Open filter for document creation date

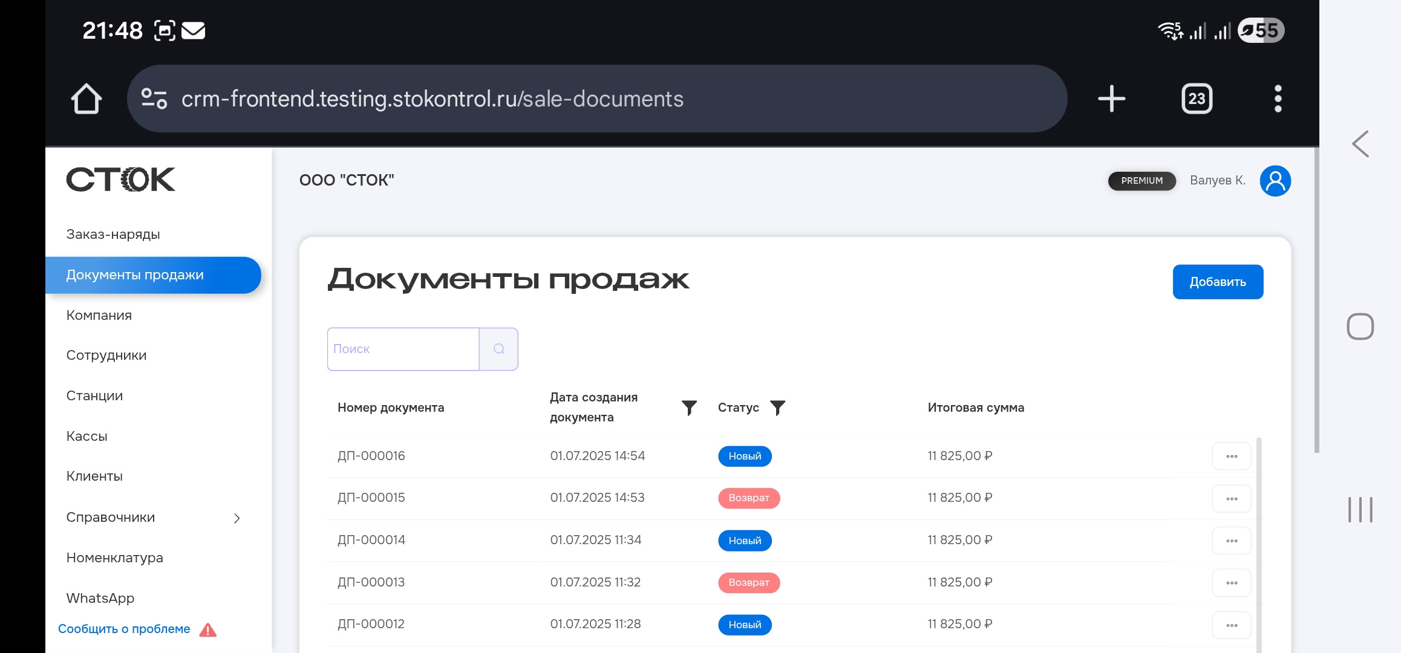tap(689, 408)
